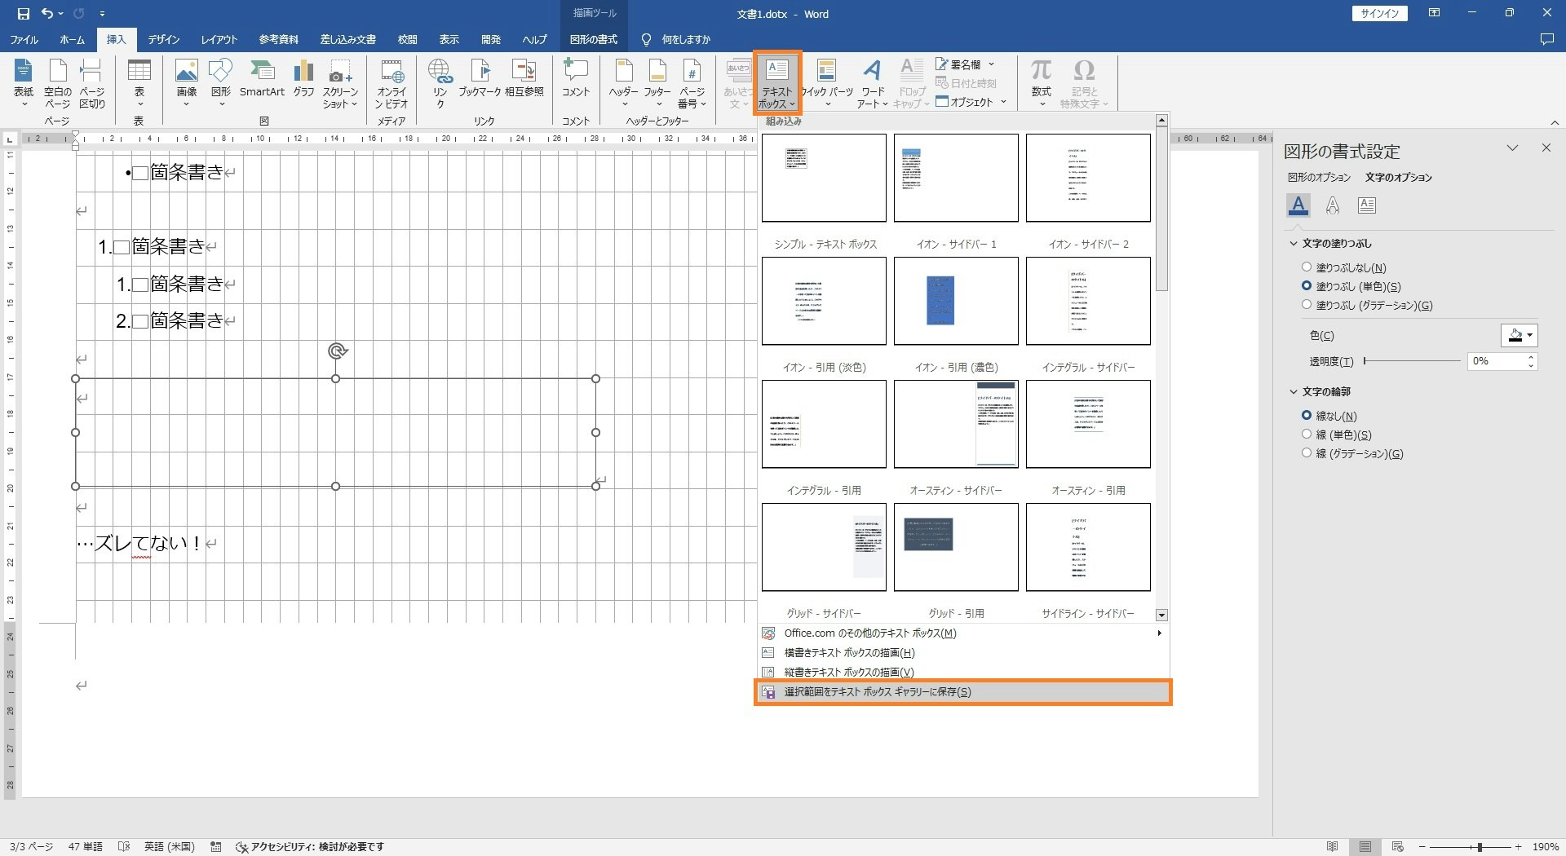Viewport: 1566px width, 856px height.
Task: Choose 選択範囲をテキスト ボックス ギャラリーに保存(S)
Action: (x=962, y=692)
